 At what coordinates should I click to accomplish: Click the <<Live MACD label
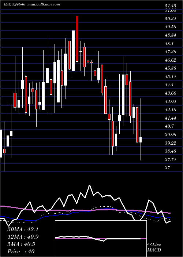pyautogui.click(x=154, y=247)
